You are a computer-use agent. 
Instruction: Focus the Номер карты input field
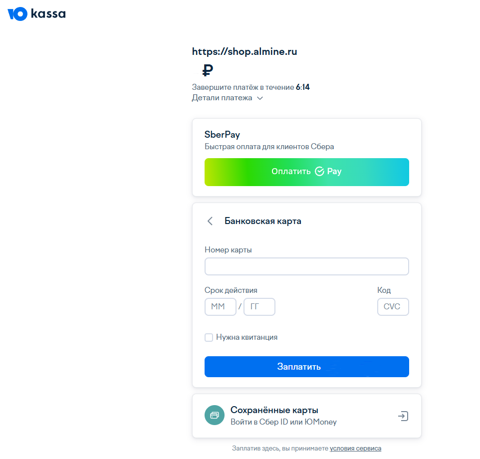click(306, 266)
